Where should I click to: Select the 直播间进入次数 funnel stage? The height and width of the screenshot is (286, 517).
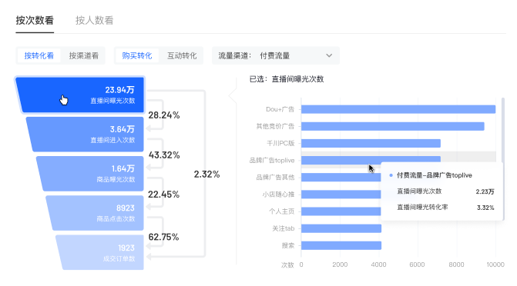(86, 135)
